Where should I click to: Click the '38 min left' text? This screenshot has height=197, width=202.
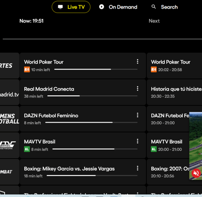click(x=33, y=96)
